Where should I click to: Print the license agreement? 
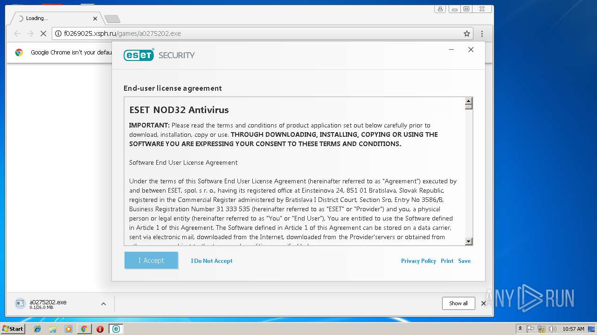click(447, 261)
